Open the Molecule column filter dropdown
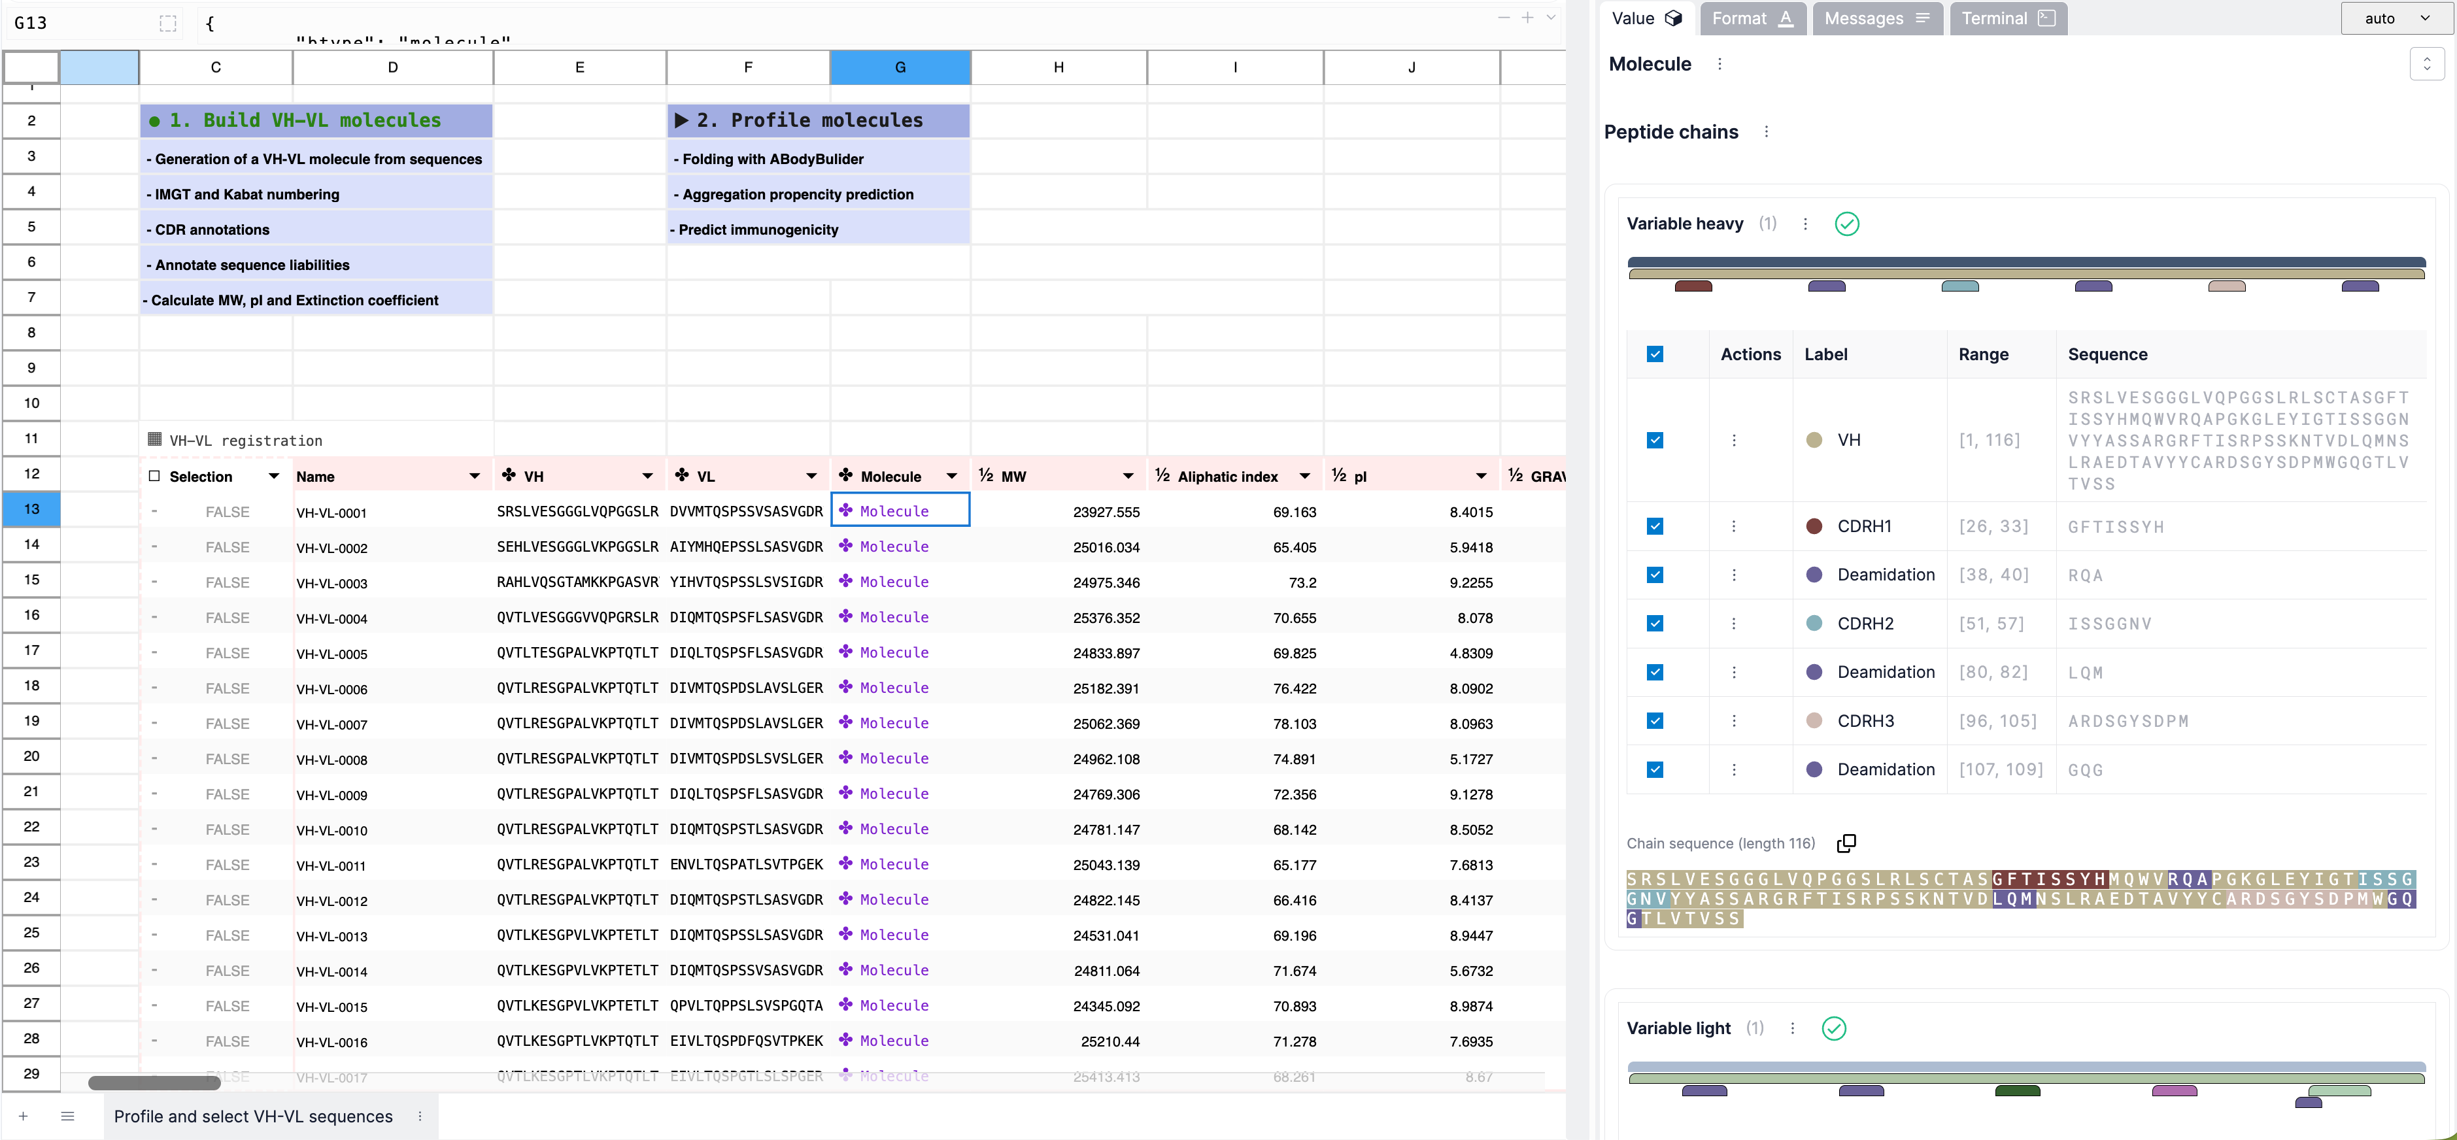Viewport: 2457px width, 1140px height. click(x=951, y=476)
